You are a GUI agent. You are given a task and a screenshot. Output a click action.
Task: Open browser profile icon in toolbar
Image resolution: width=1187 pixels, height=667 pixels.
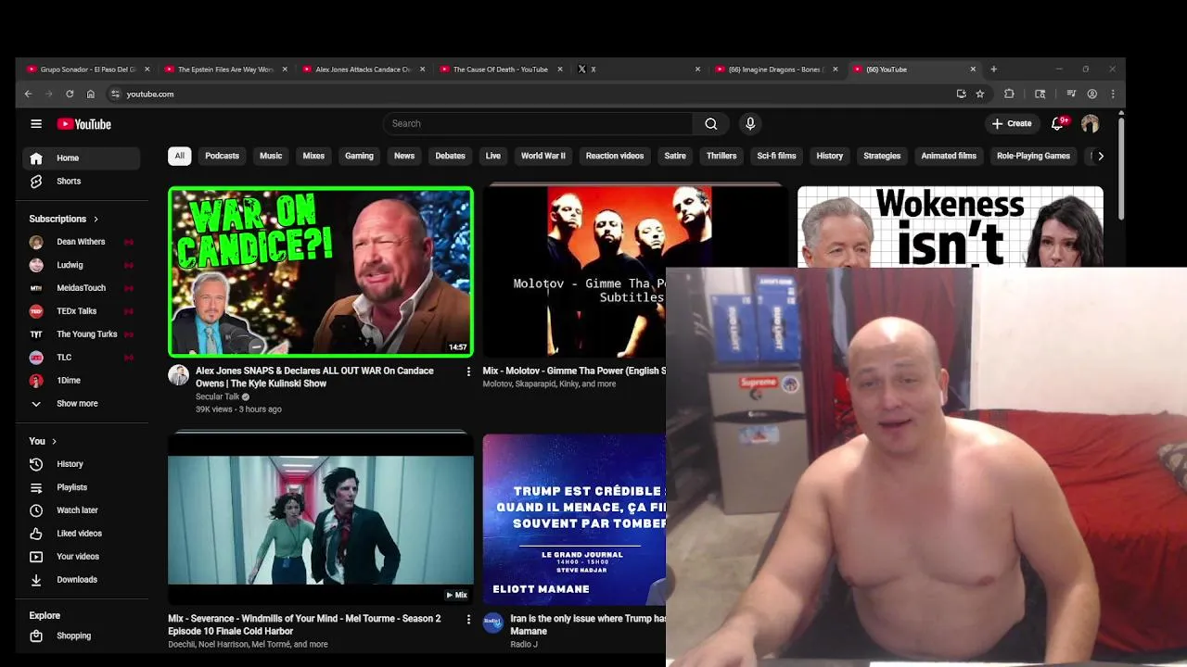click(x=1092, y=94)
